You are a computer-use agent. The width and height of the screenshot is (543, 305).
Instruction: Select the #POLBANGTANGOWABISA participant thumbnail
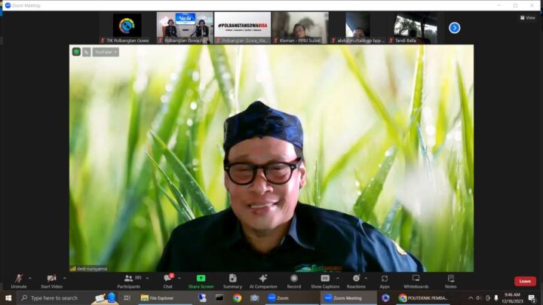pyautogui.click(x=242, y=28)
